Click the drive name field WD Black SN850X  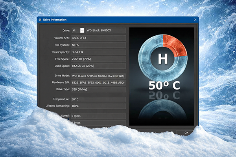(x=105, y=31)
